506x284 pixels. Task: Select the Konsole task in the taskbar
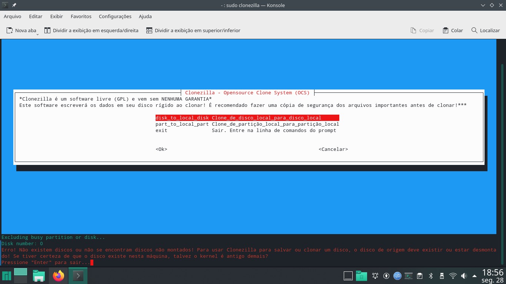(x=78, y=276)
